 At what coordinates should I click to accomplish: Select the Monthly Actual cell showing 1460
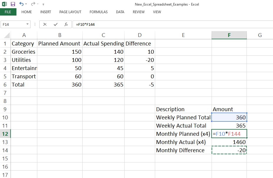click(229, 142)
